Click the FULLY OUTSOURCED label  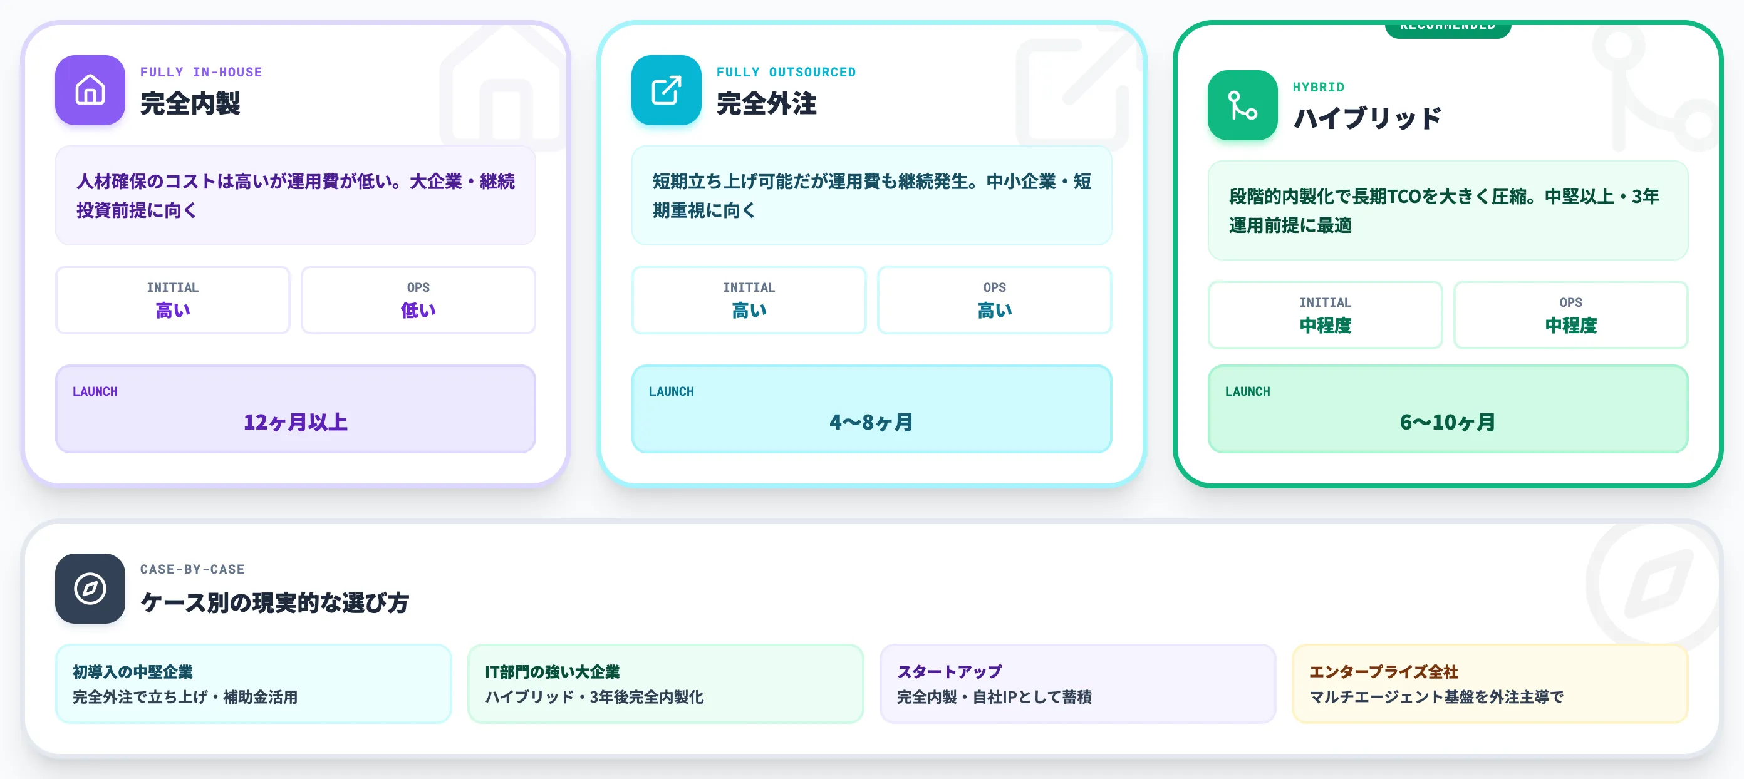click(x=786, y=72)
